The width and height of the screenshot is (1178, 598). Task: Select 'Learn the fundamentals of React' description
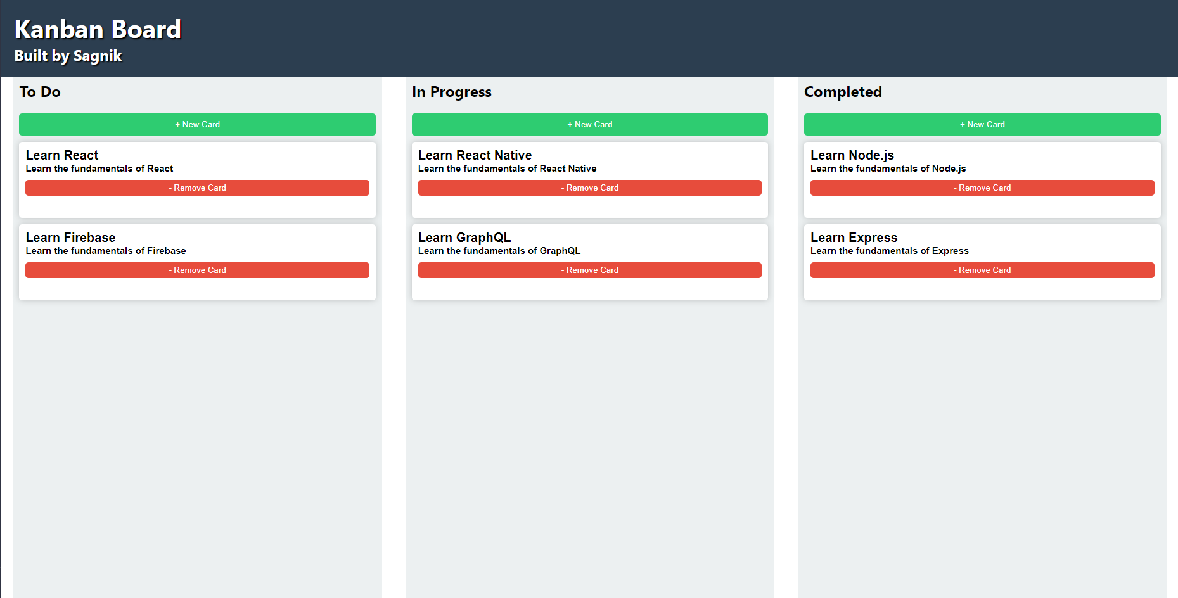coord(99,169)
